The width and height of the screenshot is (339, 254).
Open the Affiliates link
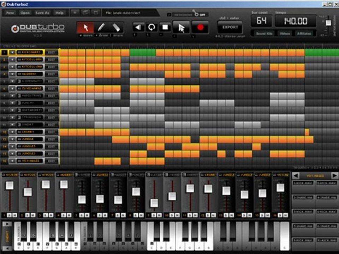[304, 34]
